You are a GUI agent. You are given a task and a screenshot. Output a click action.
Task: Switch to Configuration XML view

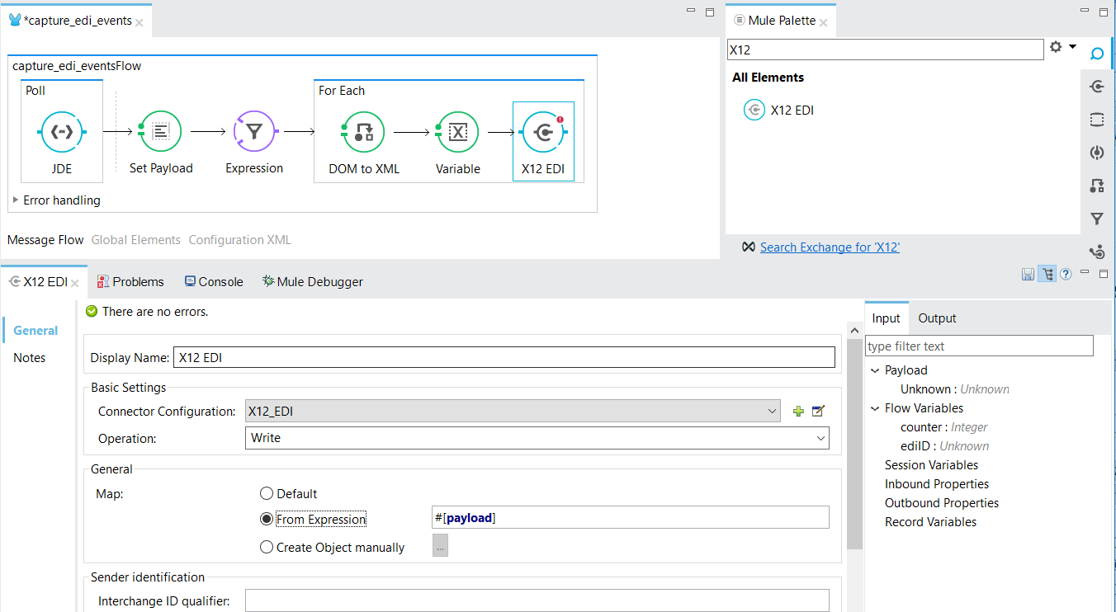(239, 240)
